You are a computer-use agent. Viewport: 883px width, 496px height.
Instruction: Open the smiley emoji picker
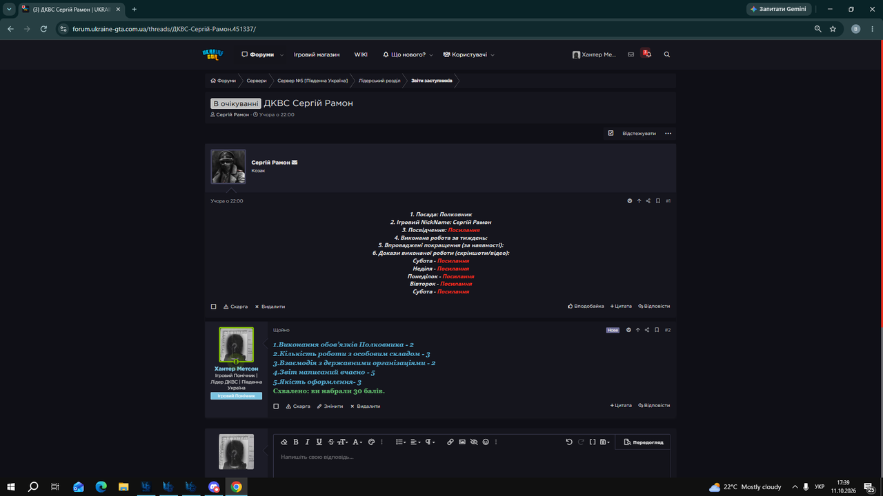pyautogui.click(x=486, y=442)
